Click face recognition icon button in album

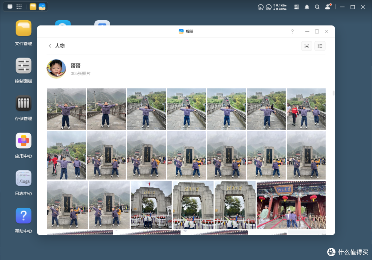(x=307, y=46)
